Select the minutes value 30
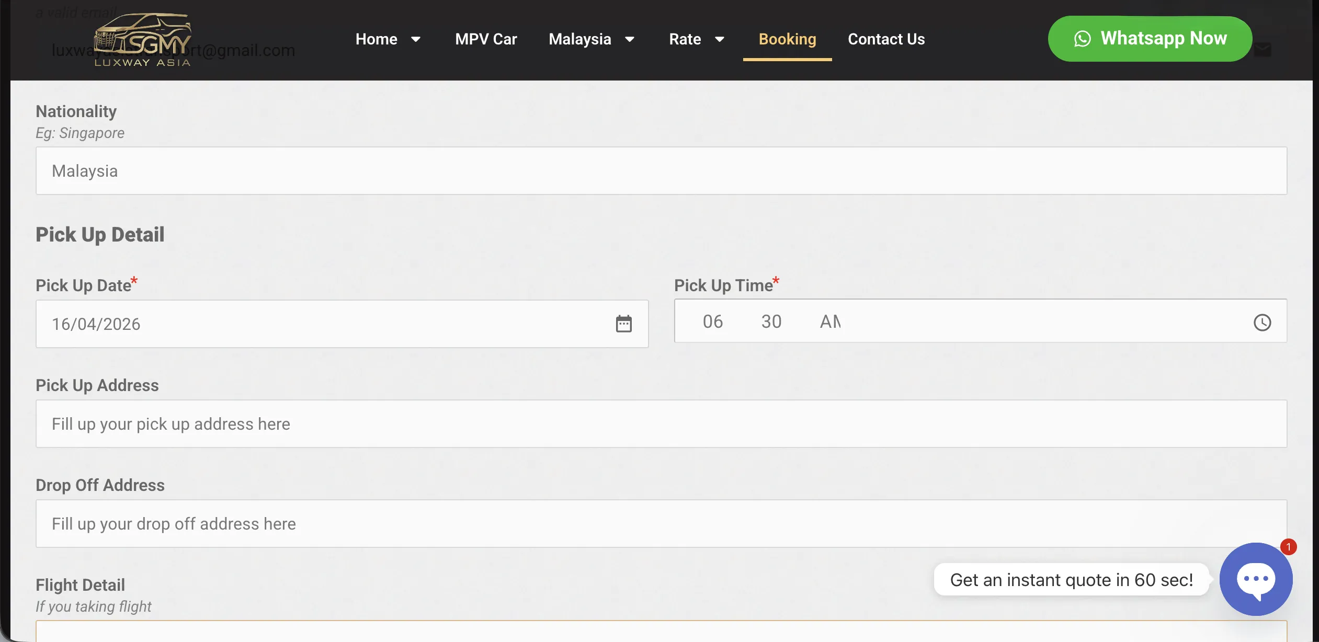Viewport: 1319px width, 642px height. (771, 322)
